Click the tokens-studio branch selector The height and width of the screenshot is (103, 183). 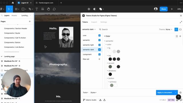coord(90,100)
